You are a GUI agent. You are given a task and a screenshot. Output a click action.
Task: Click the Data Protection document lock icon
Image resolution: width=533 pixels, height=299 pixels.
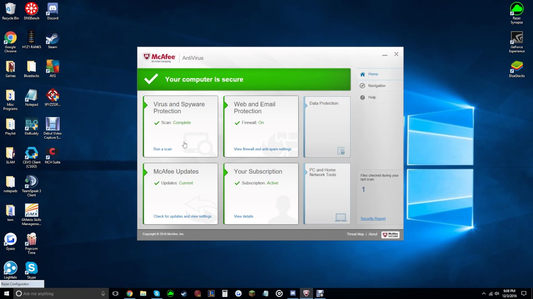click(341, 151)
